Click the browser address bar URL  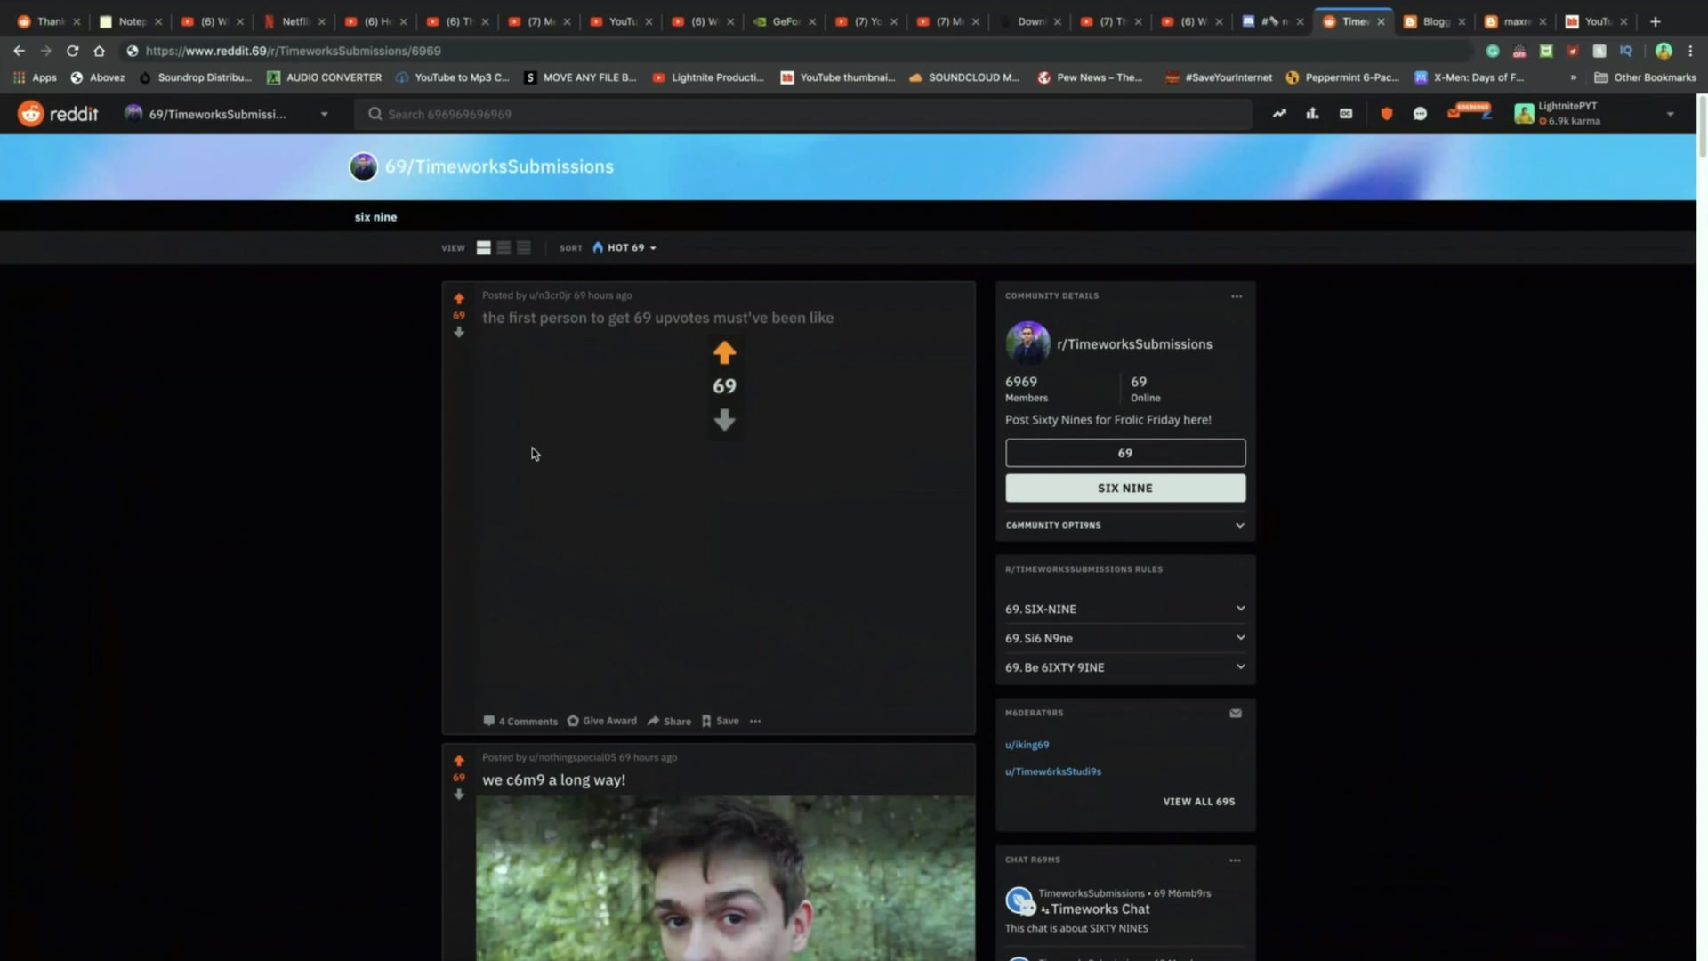(294, 51)
